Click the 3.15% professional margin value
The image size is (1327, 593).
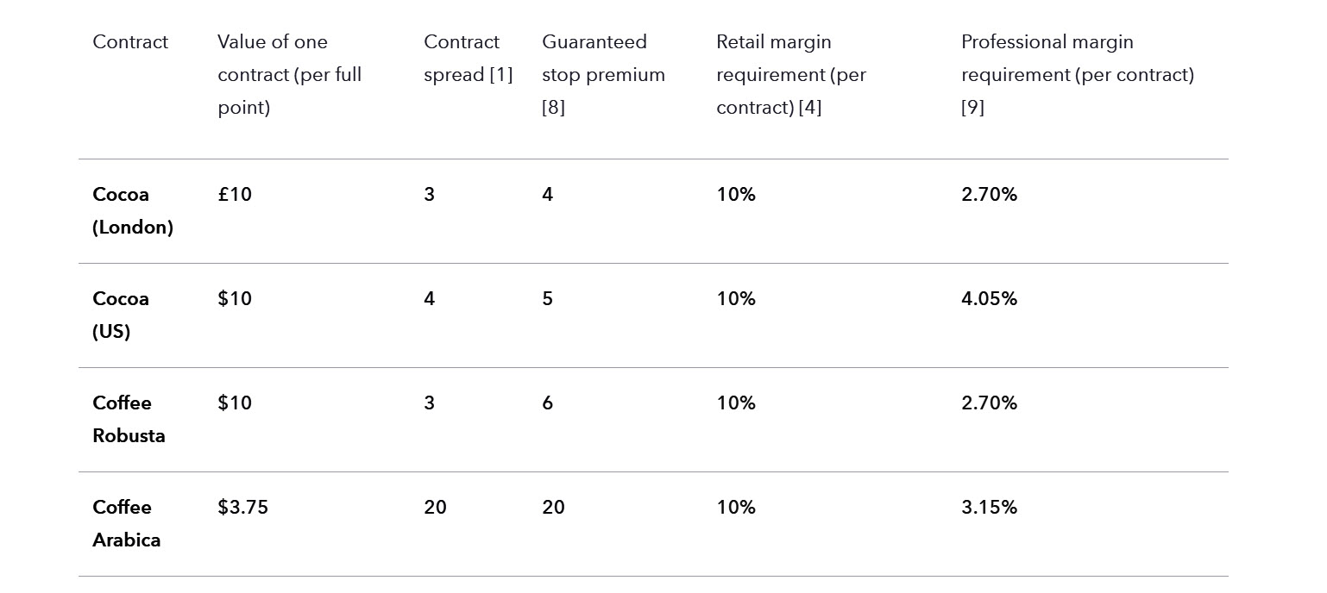coord(989,508)
